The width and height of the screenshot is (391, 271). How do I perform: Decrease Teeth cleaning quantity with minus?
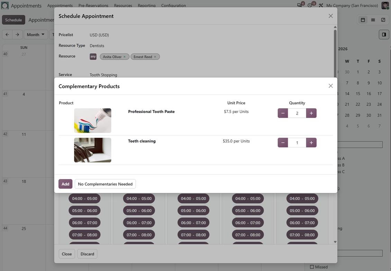click(283, 143)
